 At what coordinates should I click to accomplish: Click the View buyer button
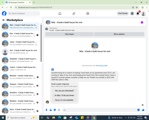(69, 34)
